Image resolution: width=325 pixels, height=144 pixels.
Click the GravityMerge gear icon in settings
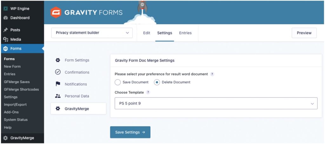[x=58, y=109]
